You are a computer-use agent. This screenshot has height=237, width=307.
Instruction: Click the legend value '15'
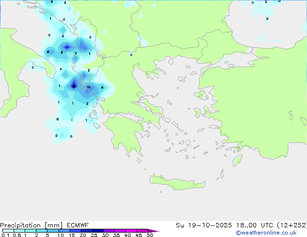click(72, 235)
